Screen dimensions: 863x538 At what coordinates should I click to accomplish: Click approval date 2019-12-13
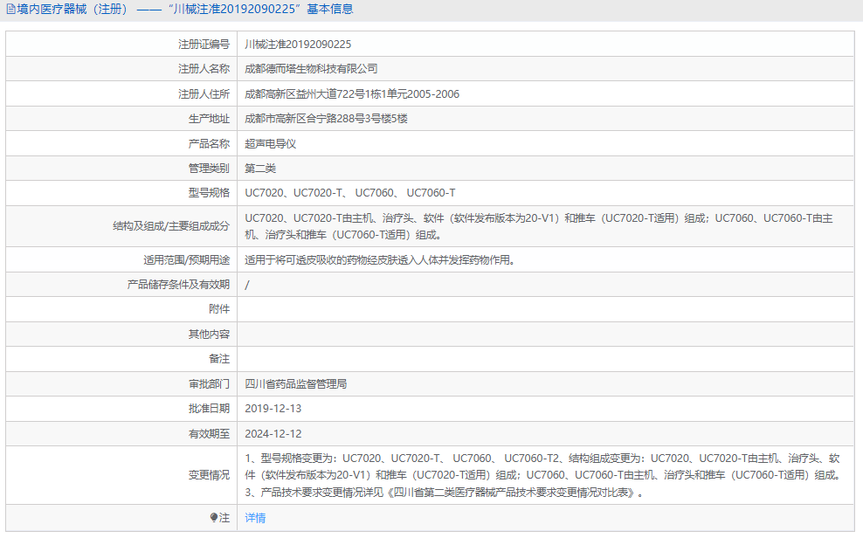(273, 408)
